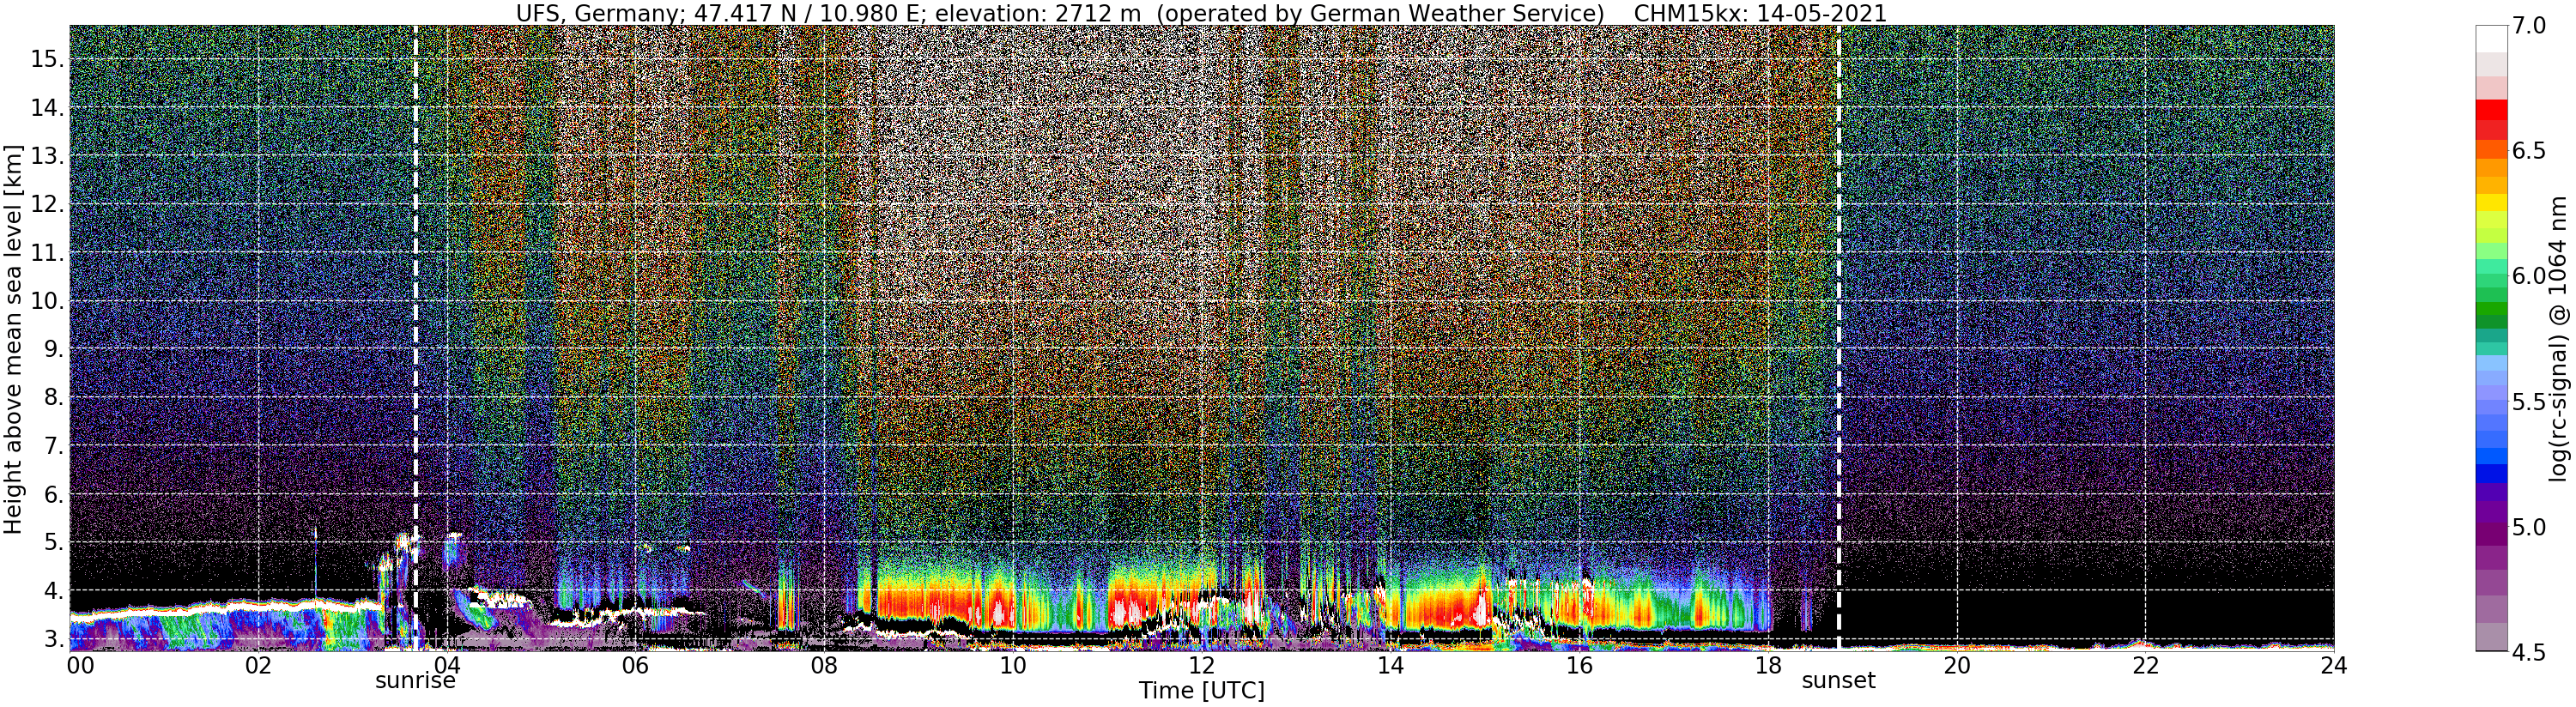Click the '06' time tick label
The image size is (2576, 707).
[635, 665]
